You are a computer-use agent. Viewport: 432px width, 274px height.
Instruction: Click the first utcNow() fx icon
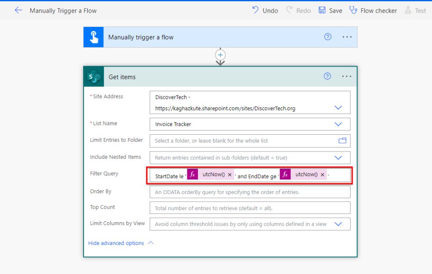tap(192, 174)
